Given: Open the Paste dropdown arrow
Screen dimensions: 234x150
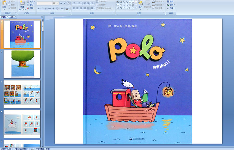Looking at the screenshot, I should [4, 9].
